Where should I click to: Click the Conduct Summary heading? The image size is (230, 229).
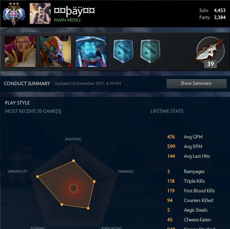27,84
